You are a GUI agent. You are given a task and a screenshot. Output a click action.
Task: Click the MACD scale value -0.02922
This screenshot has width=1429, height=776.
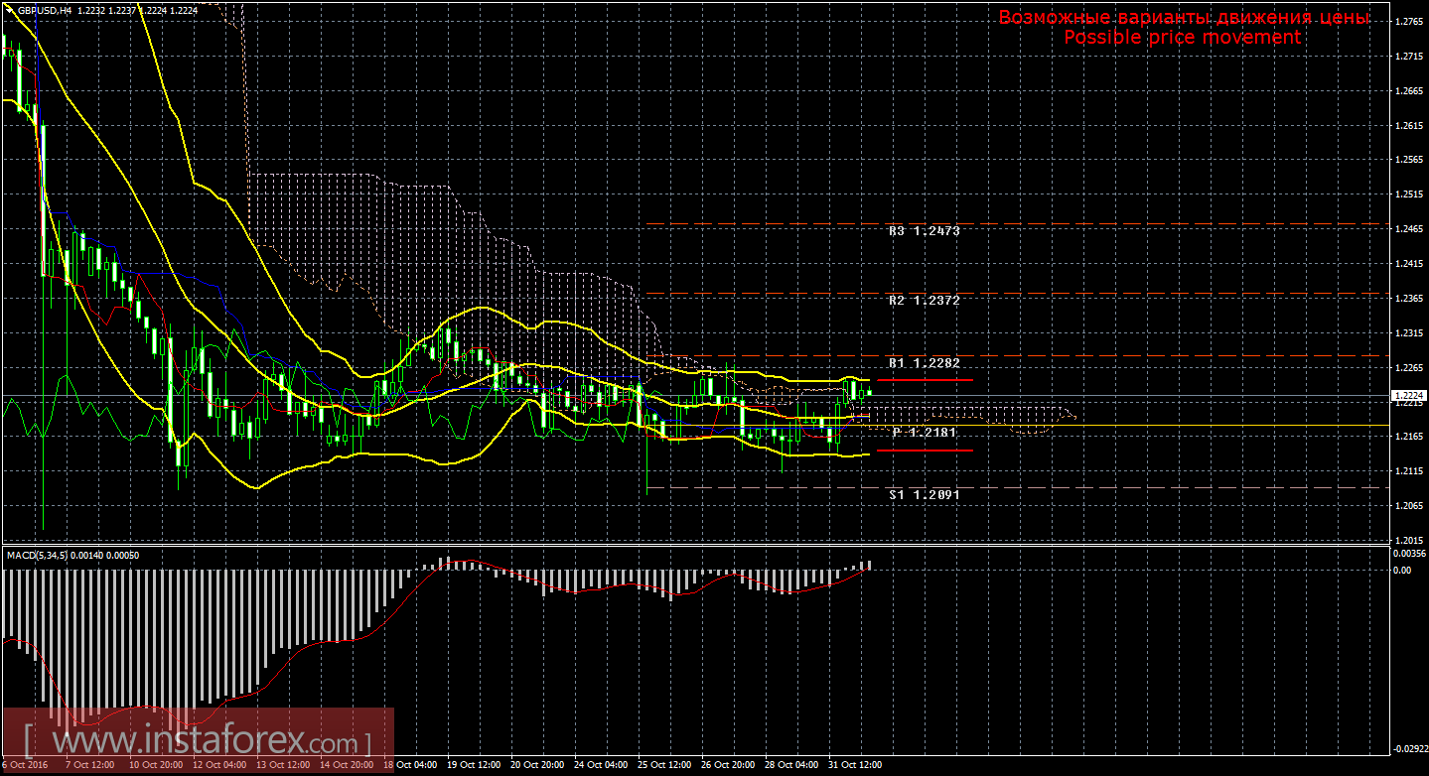click(x=1410, y=749)
